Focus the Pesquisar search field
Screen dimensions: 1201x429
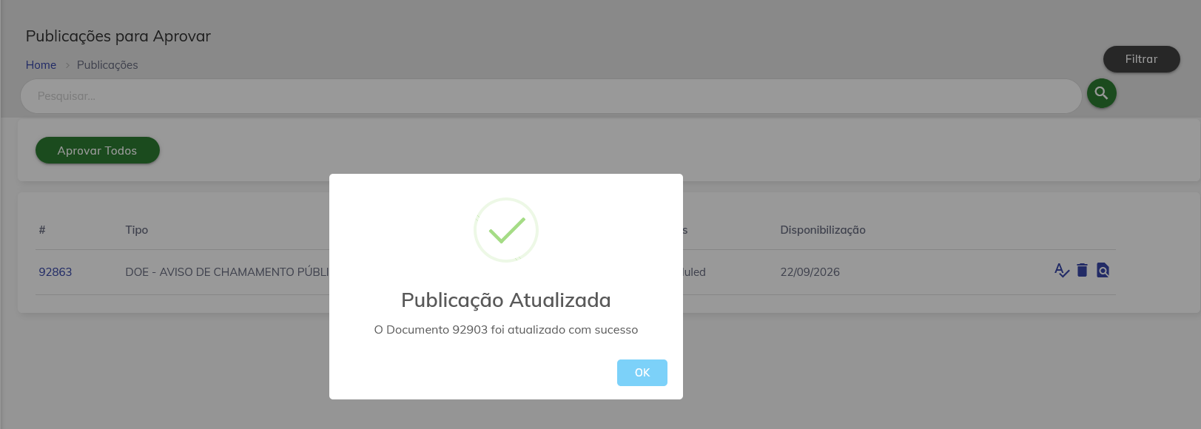coord(551,96)
